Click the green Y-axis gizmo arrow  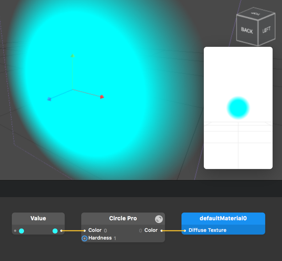coord(73,56)
